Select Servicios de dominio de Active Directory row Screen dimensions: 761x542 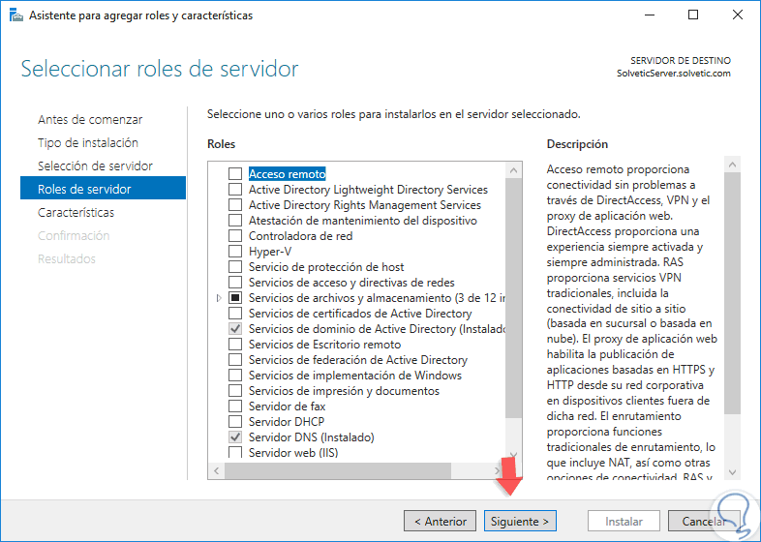377,328
